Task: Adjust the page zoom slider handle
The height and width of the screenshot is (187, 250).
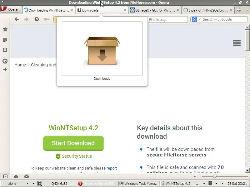Action: click(x=215, y=176)
